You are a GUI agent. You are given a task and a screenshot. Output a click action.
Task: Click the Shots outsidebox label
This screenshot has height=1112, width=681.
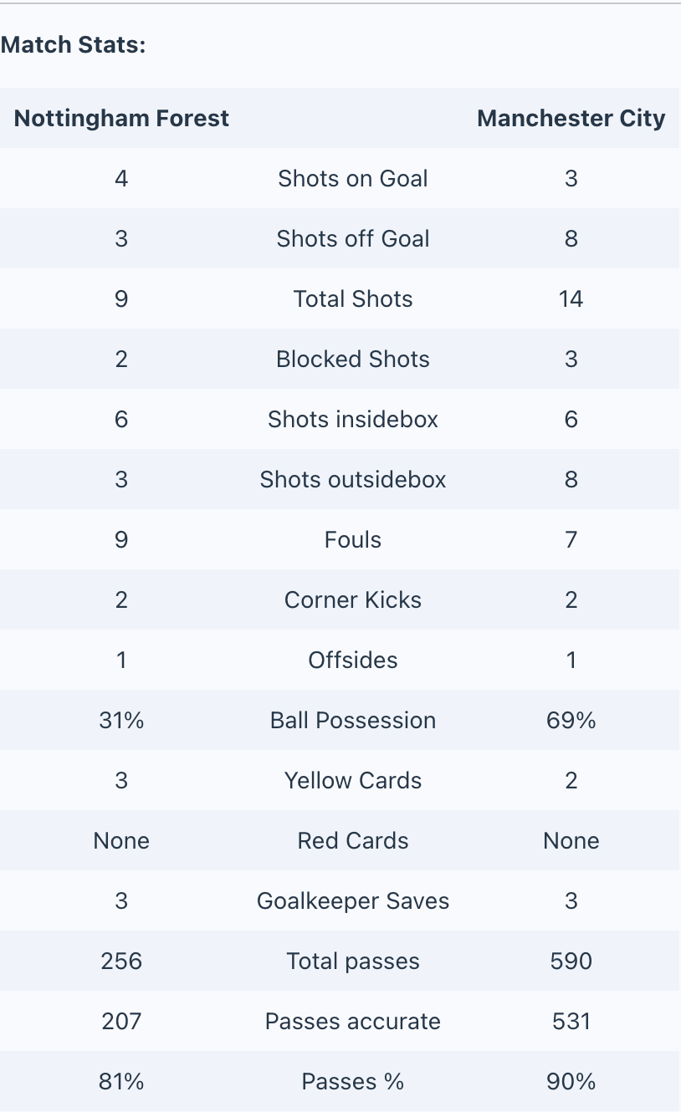point(353,479)
